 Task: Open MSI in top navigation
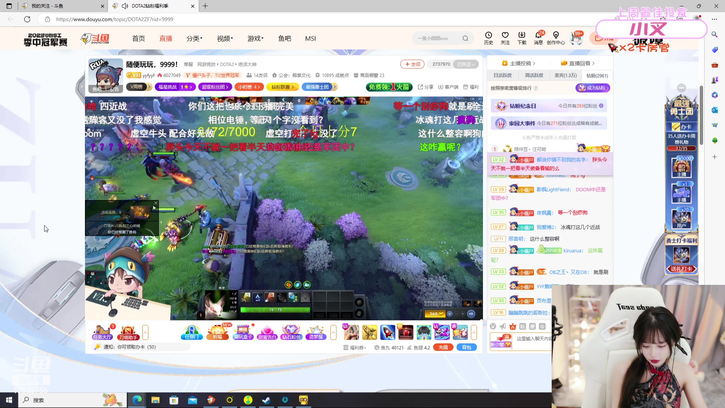310,39
